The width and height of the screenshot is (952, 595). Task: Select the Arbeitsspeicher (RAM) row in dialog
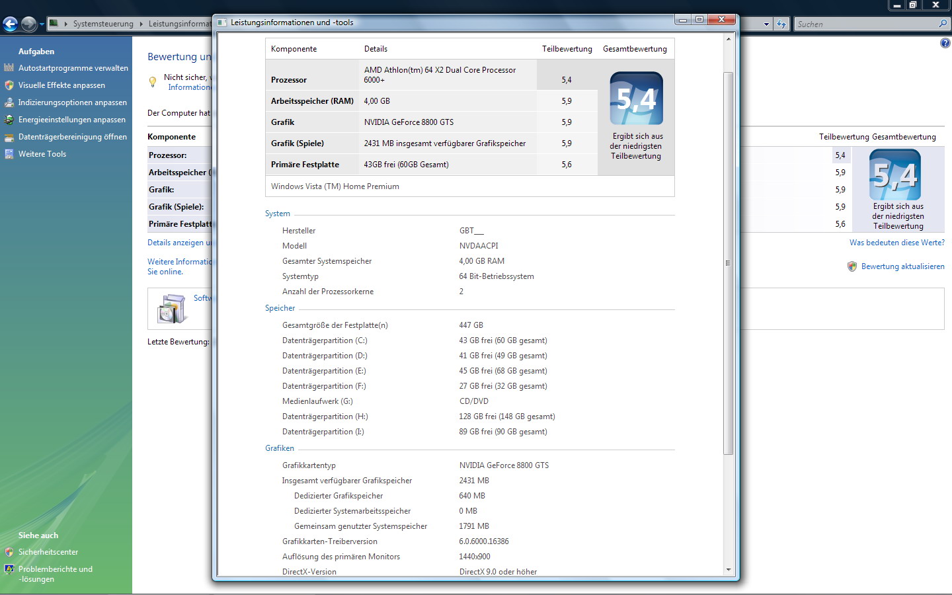431,101
